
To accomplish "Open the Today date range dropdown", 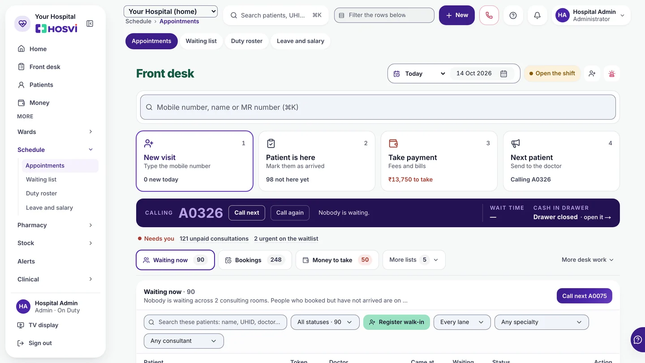I will pos(420,73).
